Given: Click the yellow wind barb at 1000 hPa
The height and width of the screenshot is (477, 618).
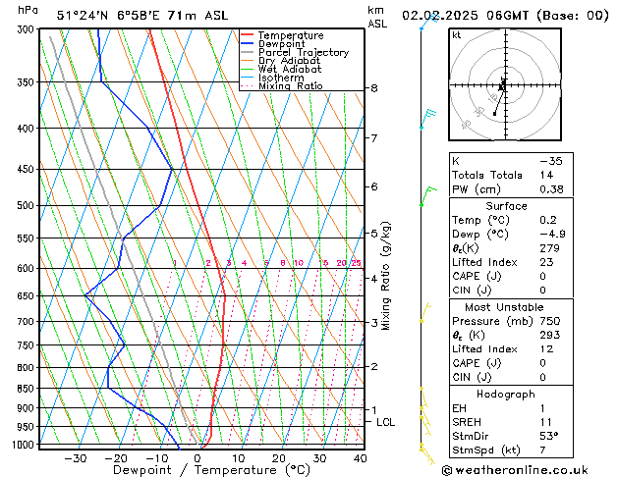Looking at the screenshot, I should [426, 451].
